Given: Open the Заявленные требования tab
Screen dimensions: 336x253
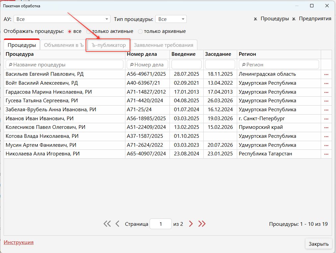Looking at the screenshot, I should [164, 45].
